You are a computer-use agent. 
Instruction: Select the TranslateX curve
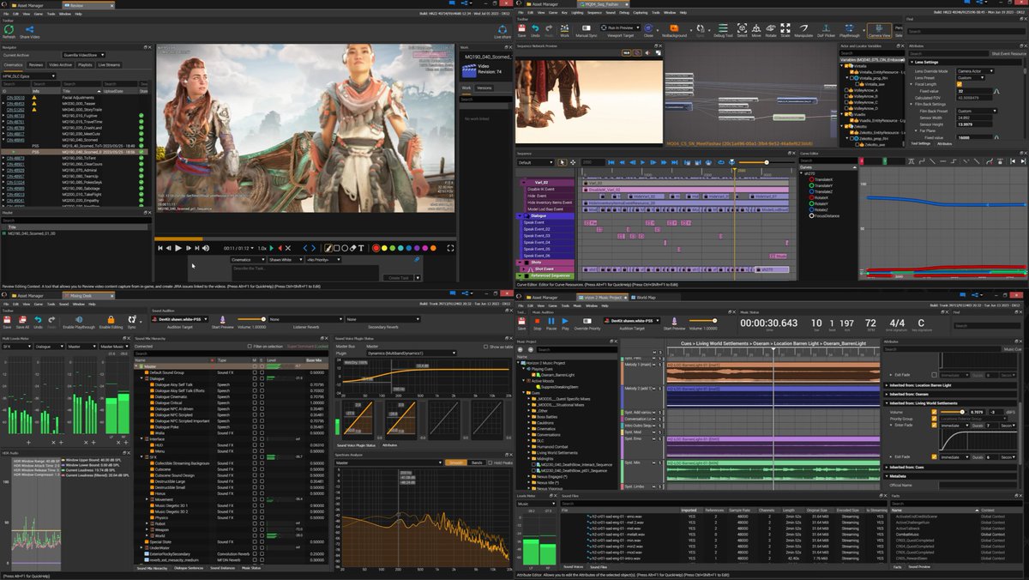coord(824,179)
